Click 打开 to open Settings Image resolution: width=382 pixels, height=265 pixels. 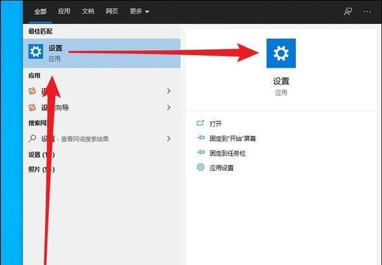216,124
